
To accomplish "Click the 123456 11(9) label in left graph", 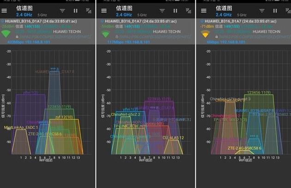I will pos(59,107).
